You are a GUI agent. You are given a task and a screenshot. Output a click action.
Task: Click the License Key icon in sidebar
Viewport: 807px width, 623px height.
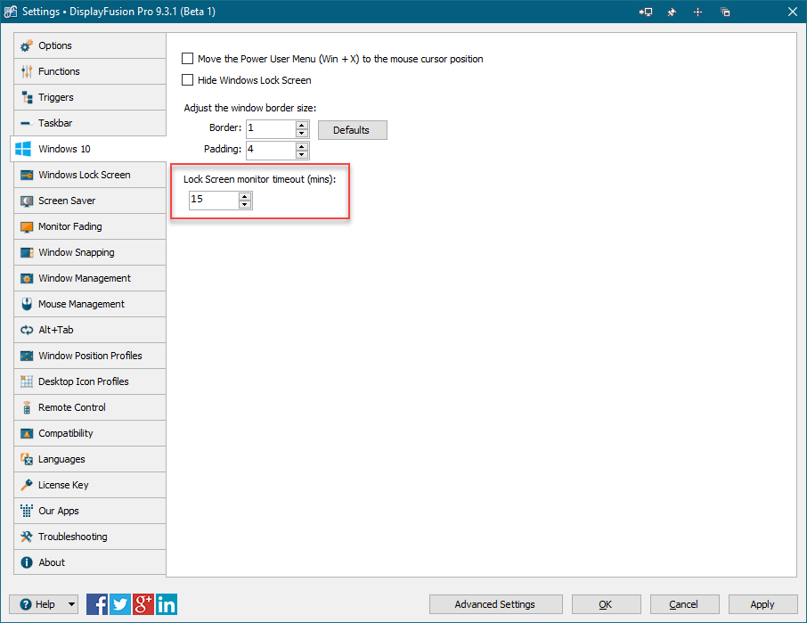(27, 486)
